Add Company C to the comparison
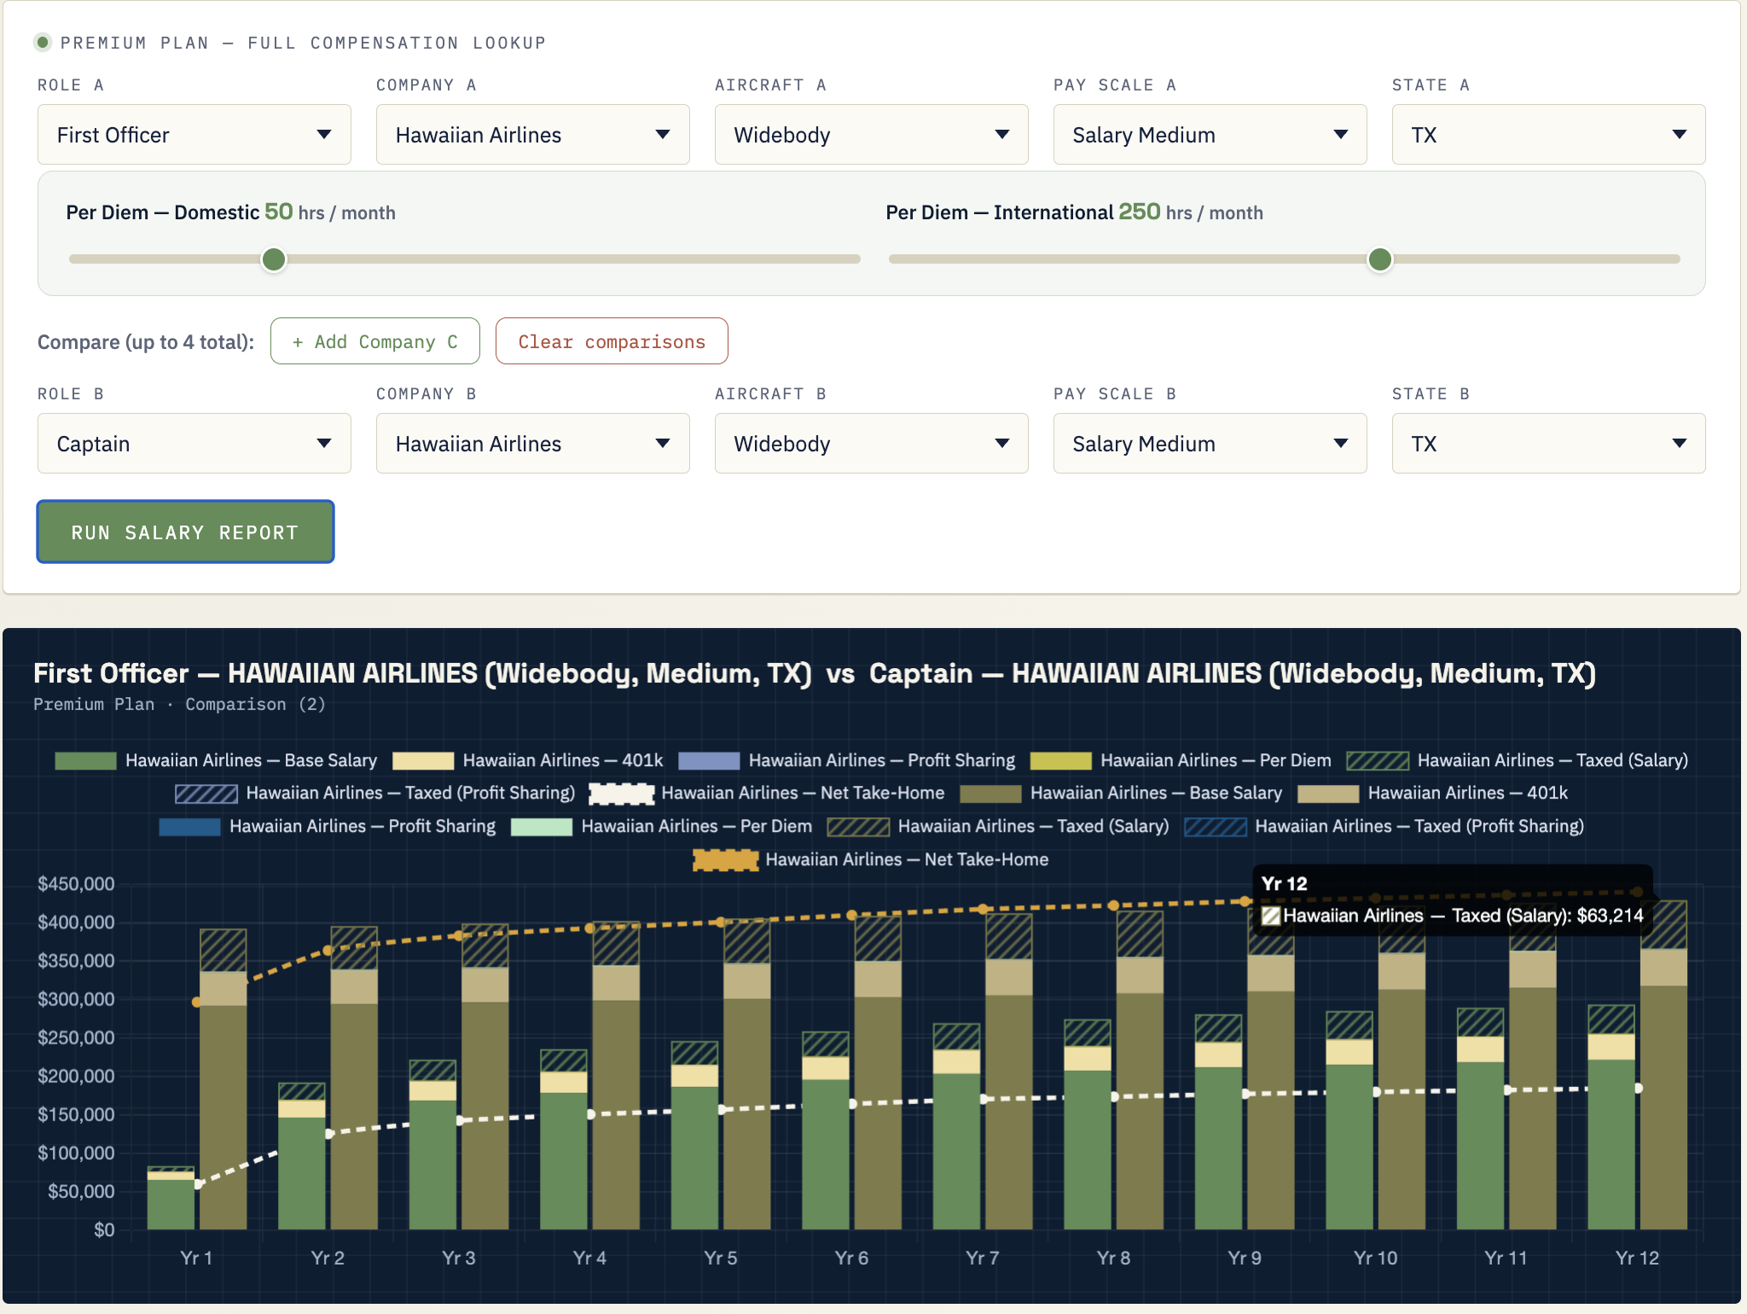Viewport: 1747px width, 1314px height. pos(375,341)
